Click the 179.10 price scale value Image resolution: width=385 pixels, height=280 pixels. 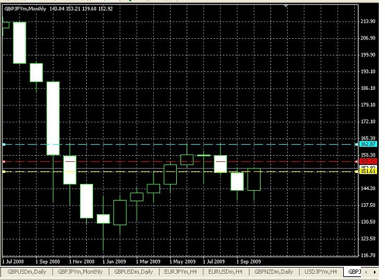368,105
